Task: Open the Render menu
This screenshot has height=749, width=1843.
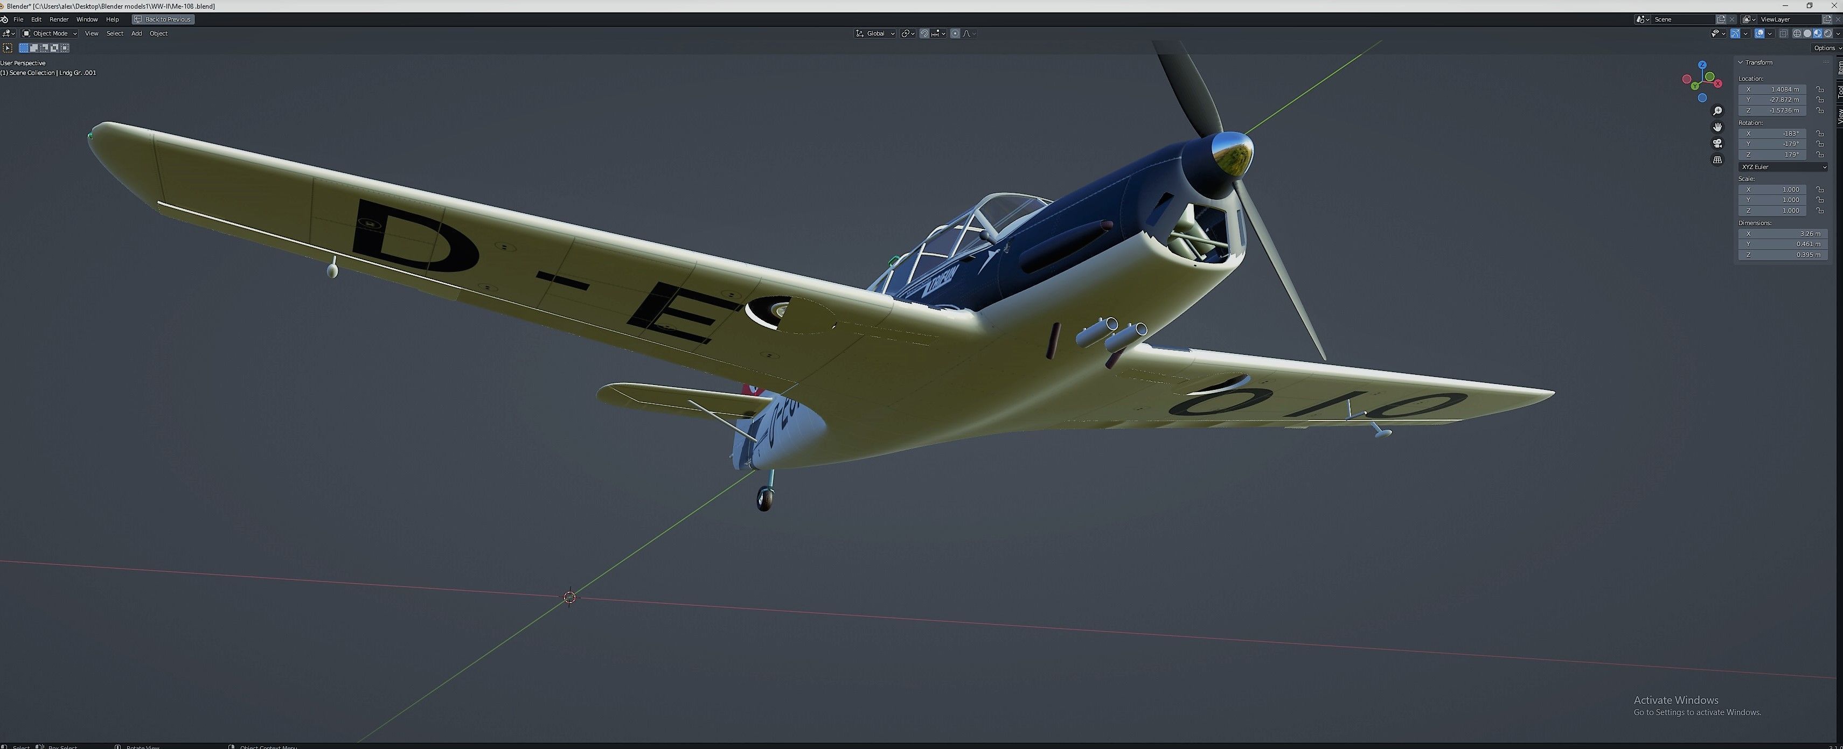Action: coord(59,19)
